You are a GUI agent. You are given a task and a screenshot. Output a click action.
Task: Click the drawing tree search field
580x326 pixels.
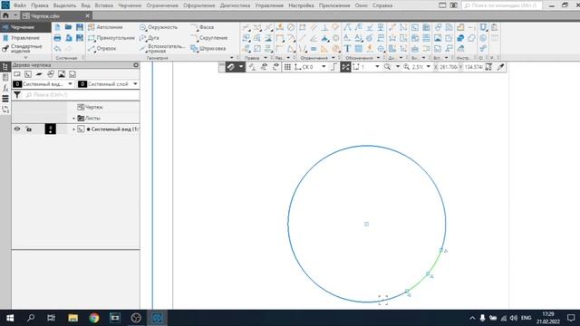(82, 95)
